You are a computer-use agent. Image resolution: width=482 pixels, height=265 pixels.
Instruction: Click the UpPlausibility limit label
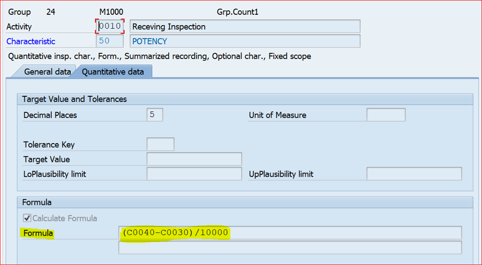coord(282,174)
